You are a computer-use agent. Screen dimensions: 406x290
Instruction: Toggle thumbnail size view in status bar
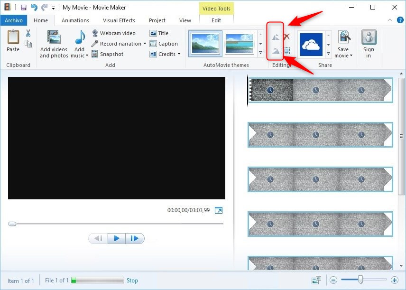[316, 280]
